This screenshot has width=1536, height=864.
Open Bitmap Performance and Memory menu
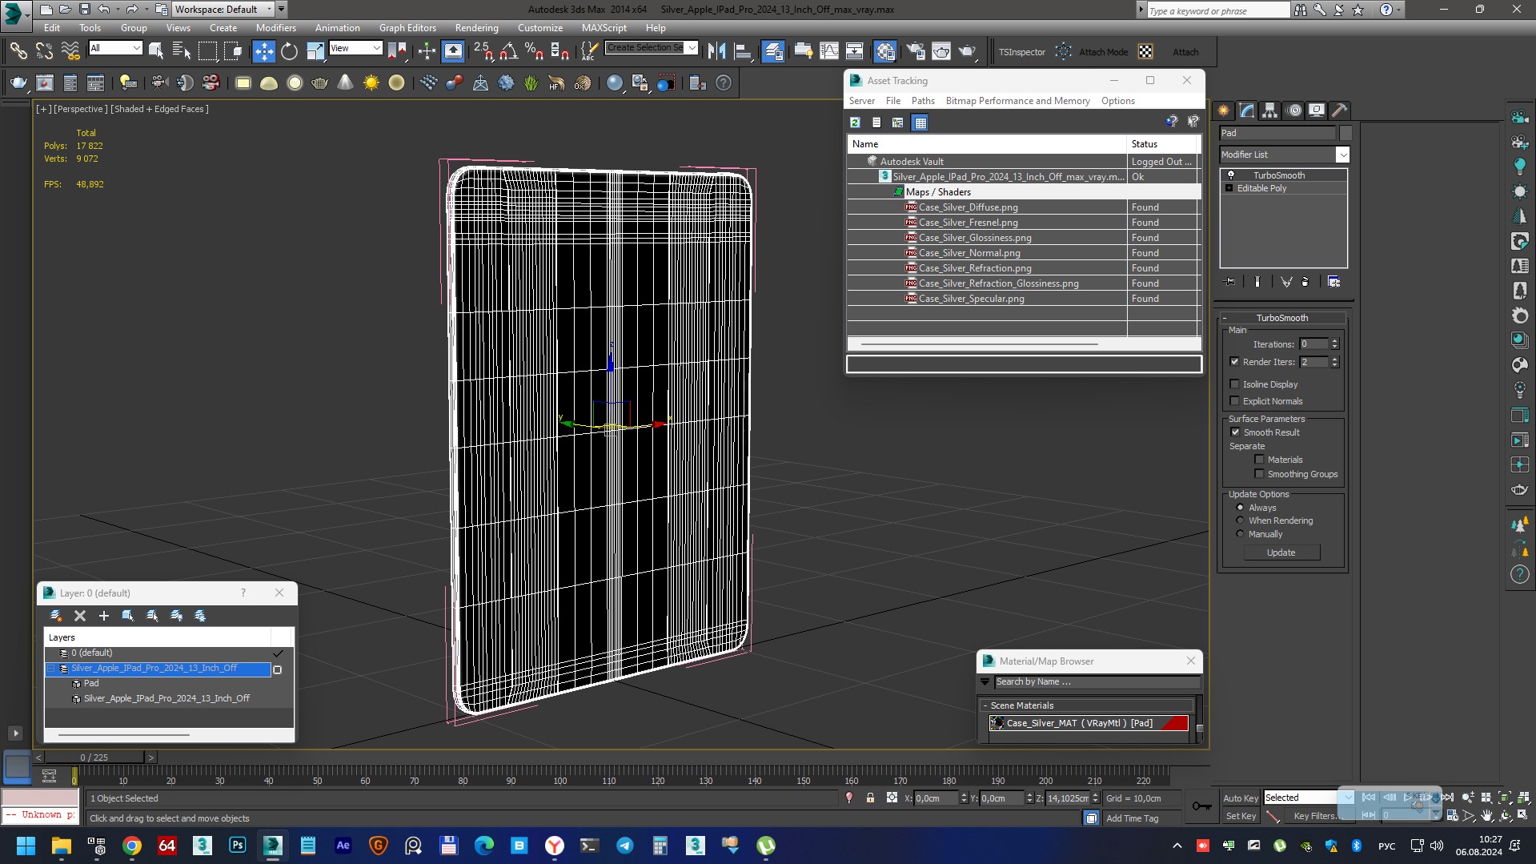[x=1017, y=101]
